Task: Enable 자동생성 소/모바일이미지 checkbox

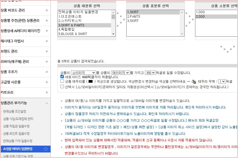Action: (x=62, y=87)
